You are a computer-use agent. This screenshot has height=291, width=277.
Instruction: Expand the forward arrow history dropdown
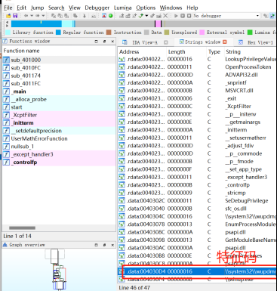tap(43, 16)
